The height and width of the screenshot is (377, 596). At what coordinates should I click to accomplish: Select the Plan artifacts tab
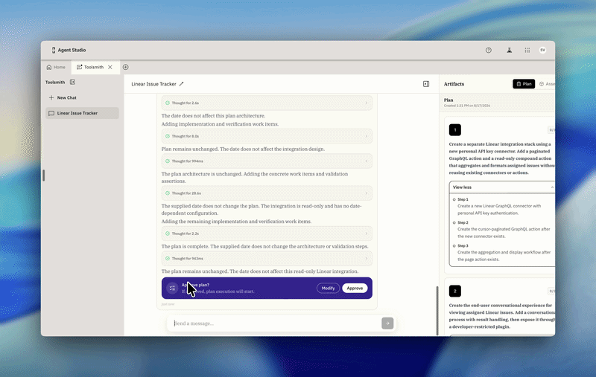(524, 84)
